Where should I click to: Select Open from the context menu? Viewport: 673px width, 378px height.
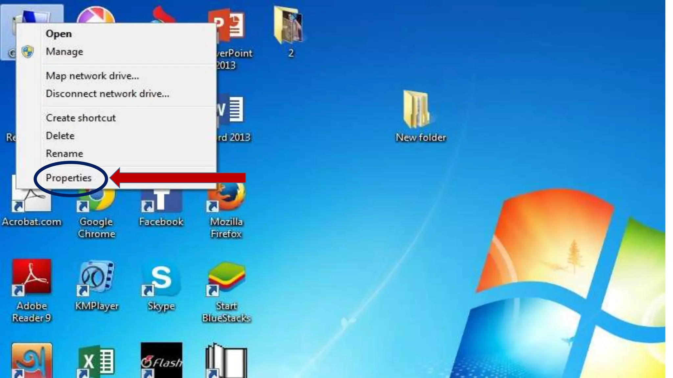tap(59, 34)
